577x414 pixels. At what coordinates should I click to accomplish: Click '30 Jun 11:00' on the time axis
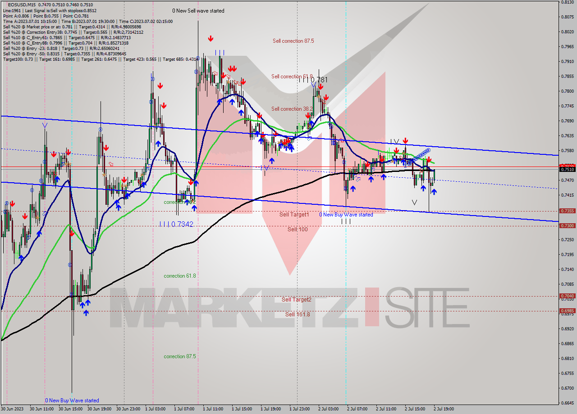42,409
